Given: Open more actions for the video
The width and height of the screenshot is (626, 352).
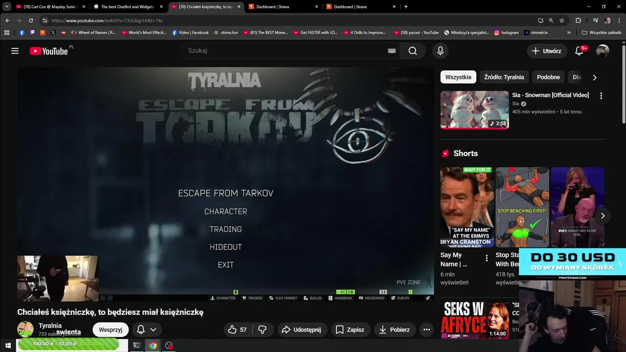Looking at the screenshot, I should tap(426, 330).
